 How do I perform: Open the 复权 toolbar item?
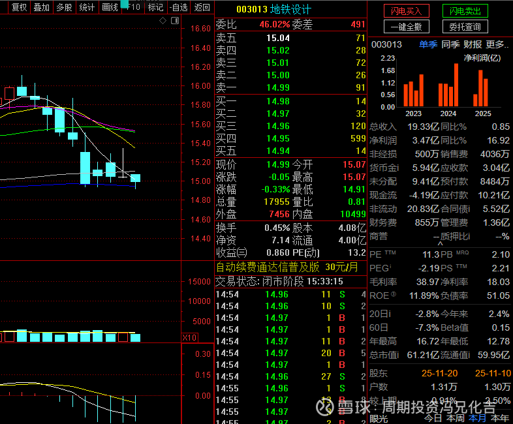(20, 7)
